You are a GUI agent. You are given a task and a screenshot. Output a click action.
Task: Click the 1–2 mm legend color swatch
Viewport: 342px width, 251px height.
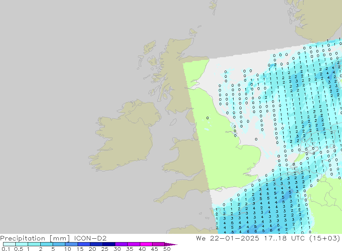coord(34,244)
